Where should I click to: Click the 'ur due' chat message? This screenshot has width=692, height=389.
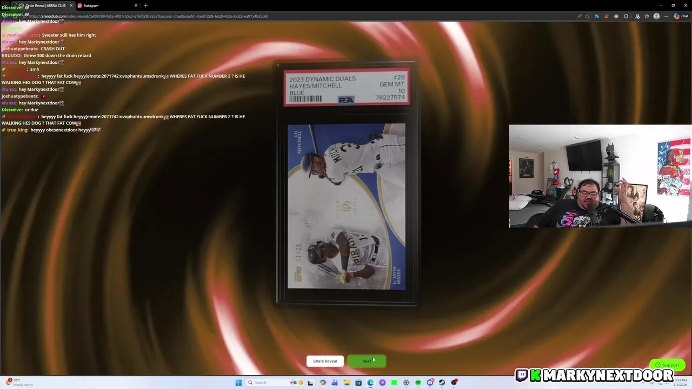[31, 110]
